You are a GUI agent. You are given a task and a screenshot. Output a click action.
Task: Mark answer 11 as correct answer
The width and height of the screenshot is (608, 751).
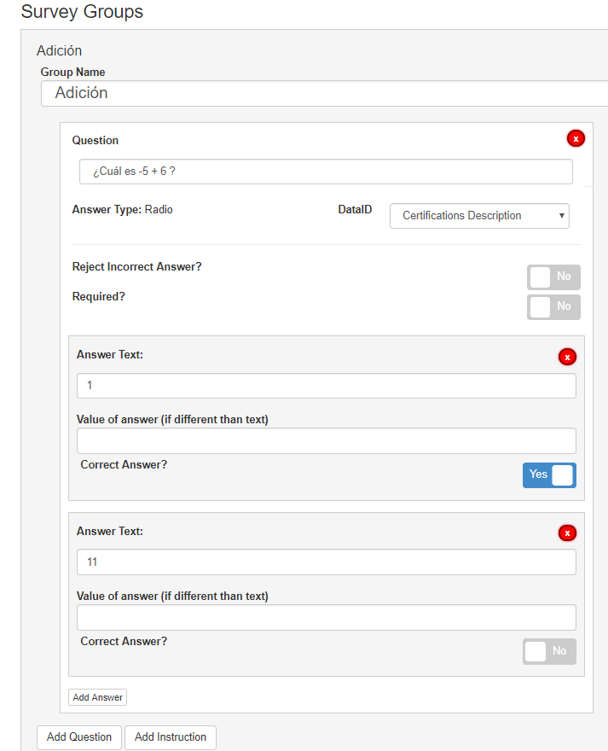(x=549, y=651)
